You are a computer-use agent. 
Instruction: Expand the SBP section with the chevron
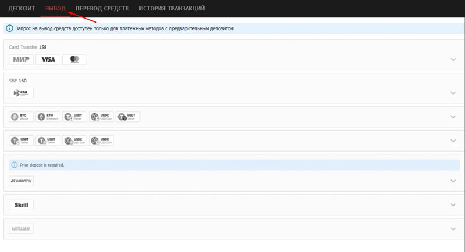click(x=453, y=93)
